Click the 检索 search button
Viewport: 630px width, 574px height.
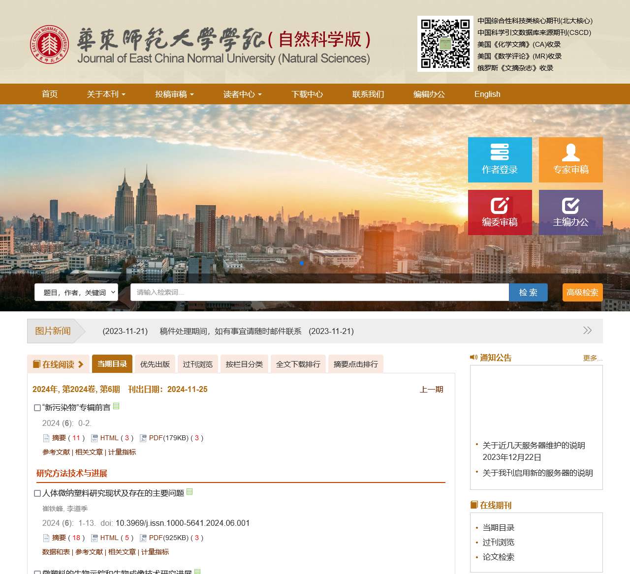528,292
